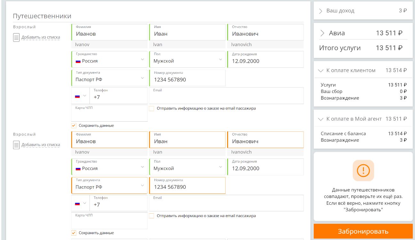The height and width of the screenshot is (240, 415).
Task: Enable email order info for the second passenger
Action: coord(152,216)
